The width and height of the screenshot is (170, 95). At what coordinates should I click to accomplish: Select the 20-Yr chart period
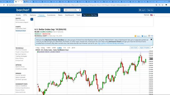73,48
